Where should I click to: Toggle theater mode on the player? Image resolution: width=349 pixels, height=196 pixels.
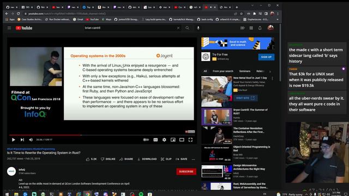pyautogui.click(x=182, y=139)
